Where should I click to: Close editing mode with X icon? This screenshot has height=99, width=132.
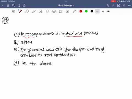[x=124, y=5]
